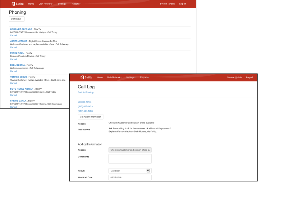
Task: Click the Jessica Jones name link in Call Log
Action: (x=85, y=102)
